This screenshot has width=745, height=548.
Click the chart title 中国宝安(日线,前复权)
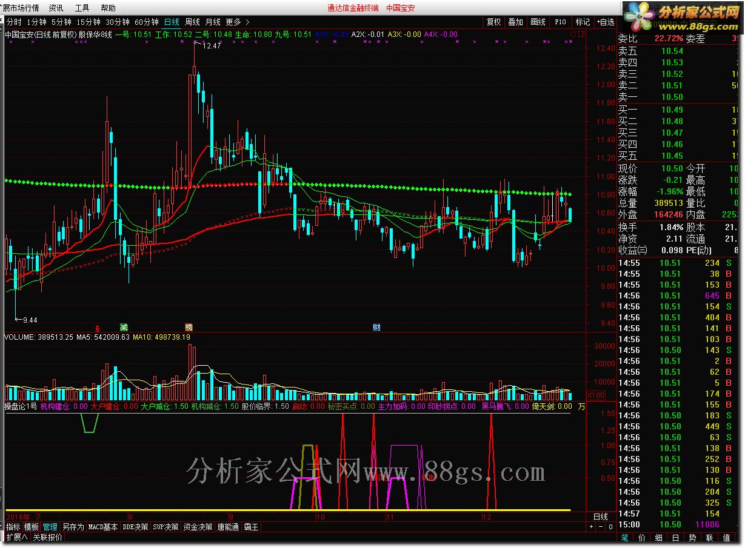41,35
